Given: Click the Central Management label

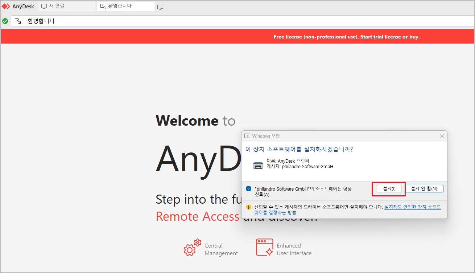Looking at the screenshot, I should (221, 249).
